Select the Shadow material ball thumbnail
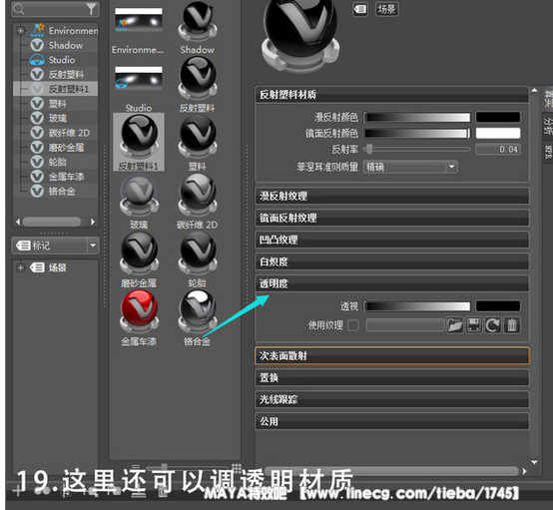Image resolution: width=553 pixels, height=510 pixels. tap(198, 22)
